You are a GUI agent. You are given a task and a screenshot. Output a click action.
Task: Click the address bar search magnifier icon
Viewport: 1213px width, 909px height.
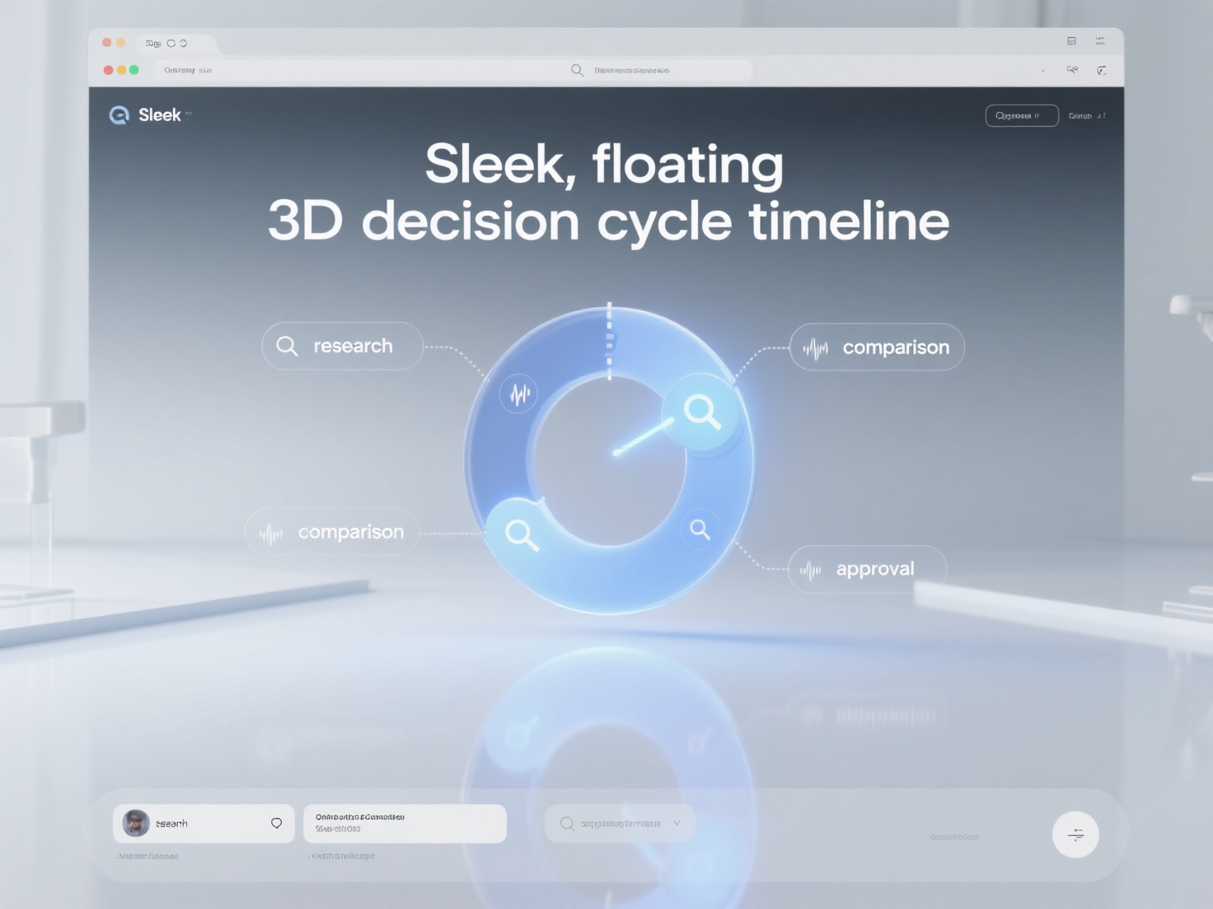577,71
